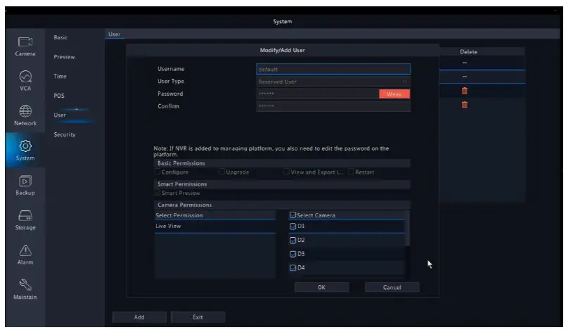Open Time settings menu item
Viewport: 566px width, 330px height.
pos(60,77)
